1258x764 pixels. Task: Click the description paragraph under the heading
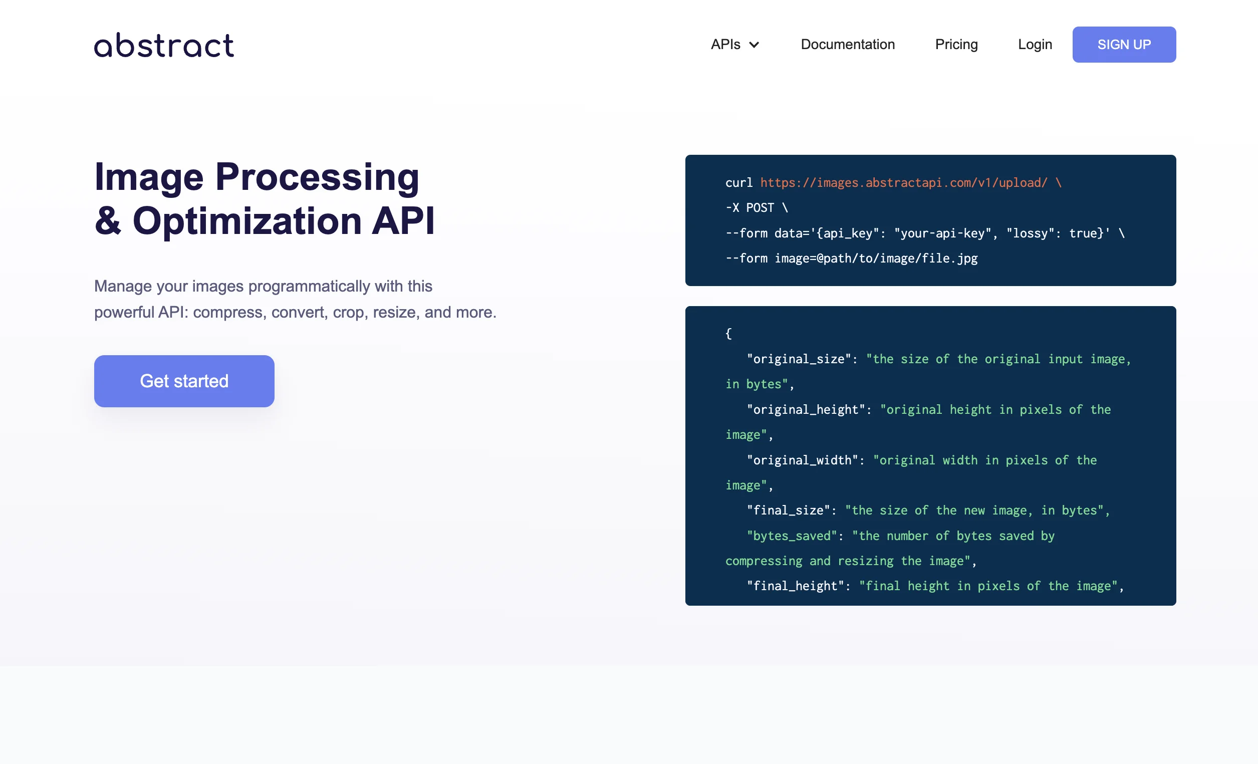tap(295, 299)
